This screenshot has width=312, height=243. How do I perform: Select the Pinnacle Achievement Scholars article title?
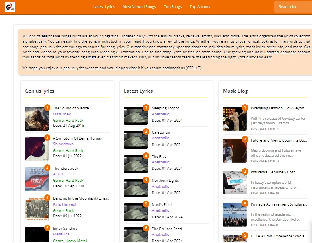click(x=279, y=204)
